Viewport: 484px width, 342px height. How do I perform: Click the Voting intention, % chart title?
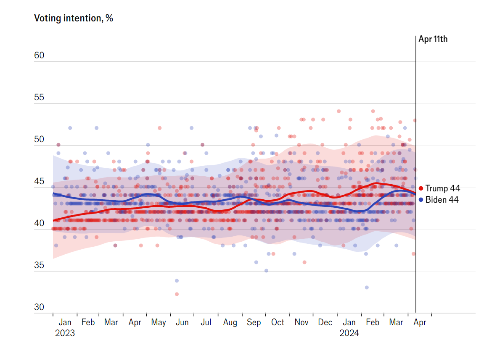[74, 18]
